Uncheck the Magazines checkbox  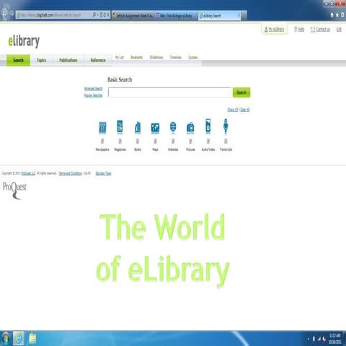coord(120,141)
